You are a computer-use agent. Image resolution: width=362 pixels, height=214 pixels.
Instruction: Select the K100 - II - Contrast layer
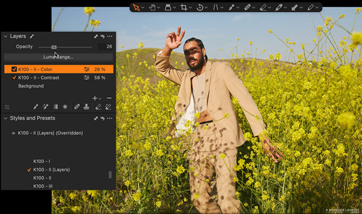(x=59, y=77)
